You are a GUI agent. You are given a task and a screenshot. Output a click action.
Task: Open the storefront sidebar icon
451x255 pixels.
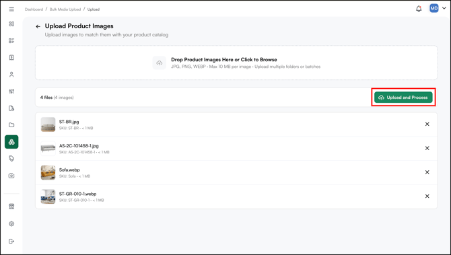click(x=11, y=207)
